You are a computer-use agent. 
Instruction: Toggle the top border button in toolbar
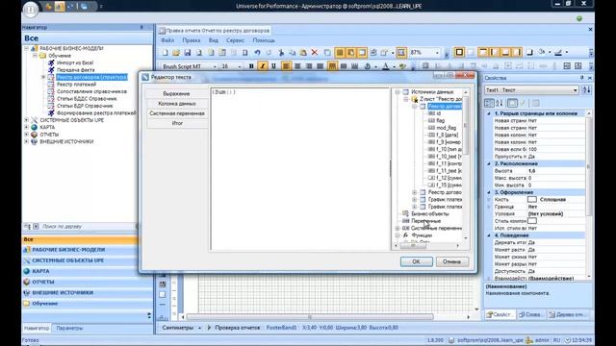click(x=483, y=52)
